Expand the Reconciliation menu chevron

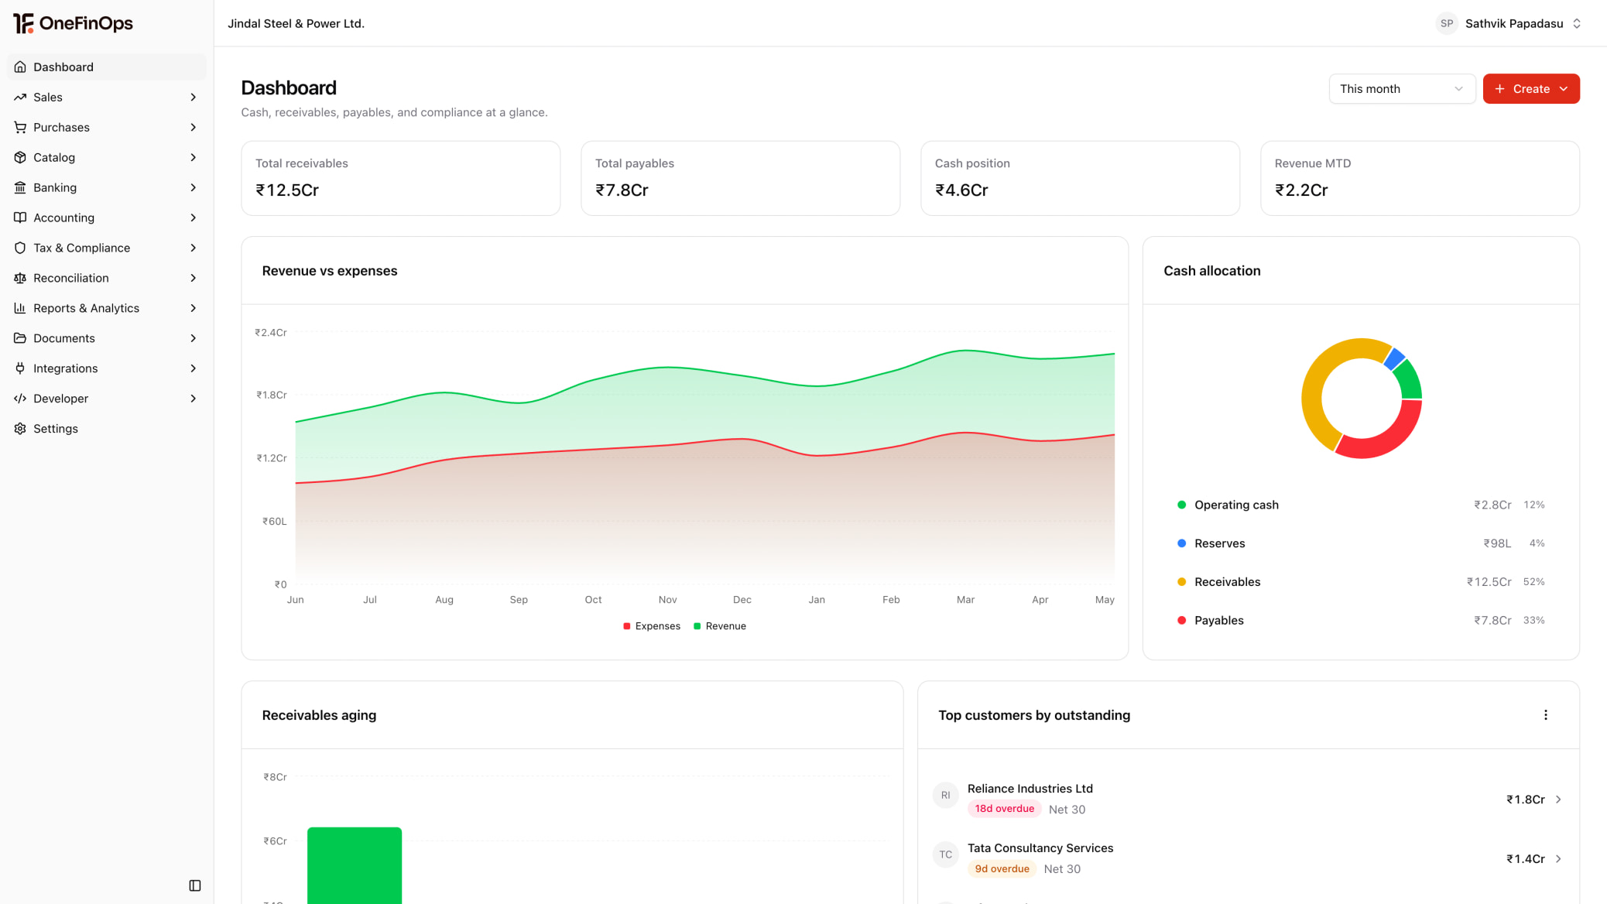pos(194,279)
